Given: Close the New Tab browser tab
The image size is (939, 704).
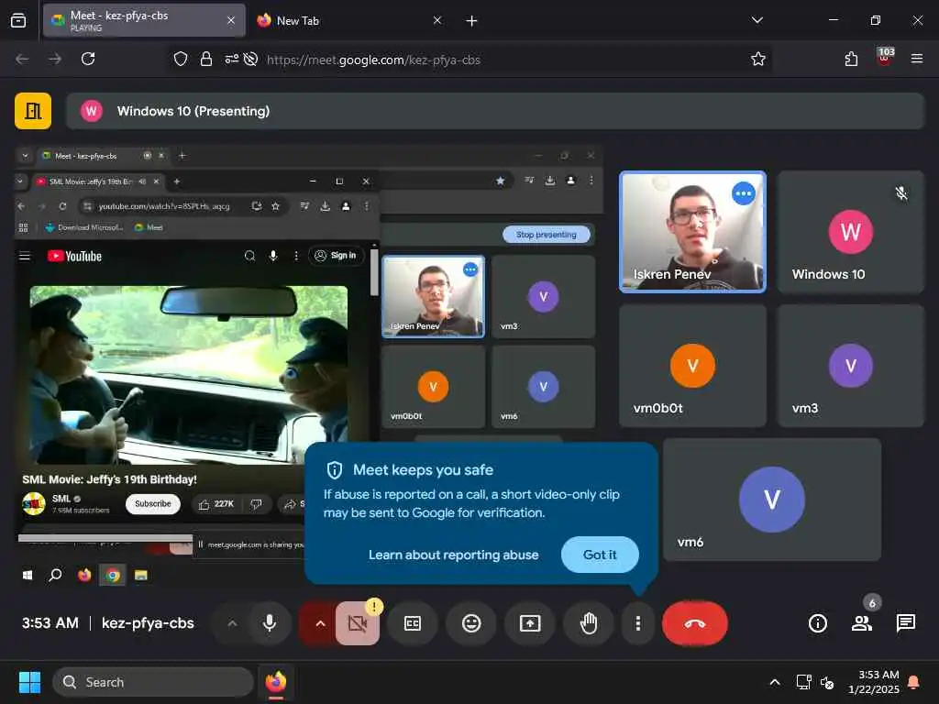Looking at the screenshot, I should coord(437,20).
